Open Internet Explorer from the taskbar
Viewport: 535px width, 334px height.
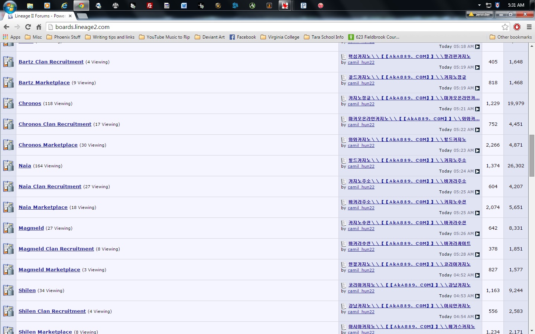(x=64, y=6)
